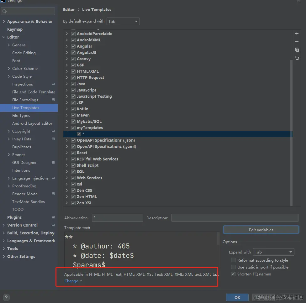This screenshot has height=303, width=306.
Task: Open the By default expand with dropdown
Action: tap(123, 21)
